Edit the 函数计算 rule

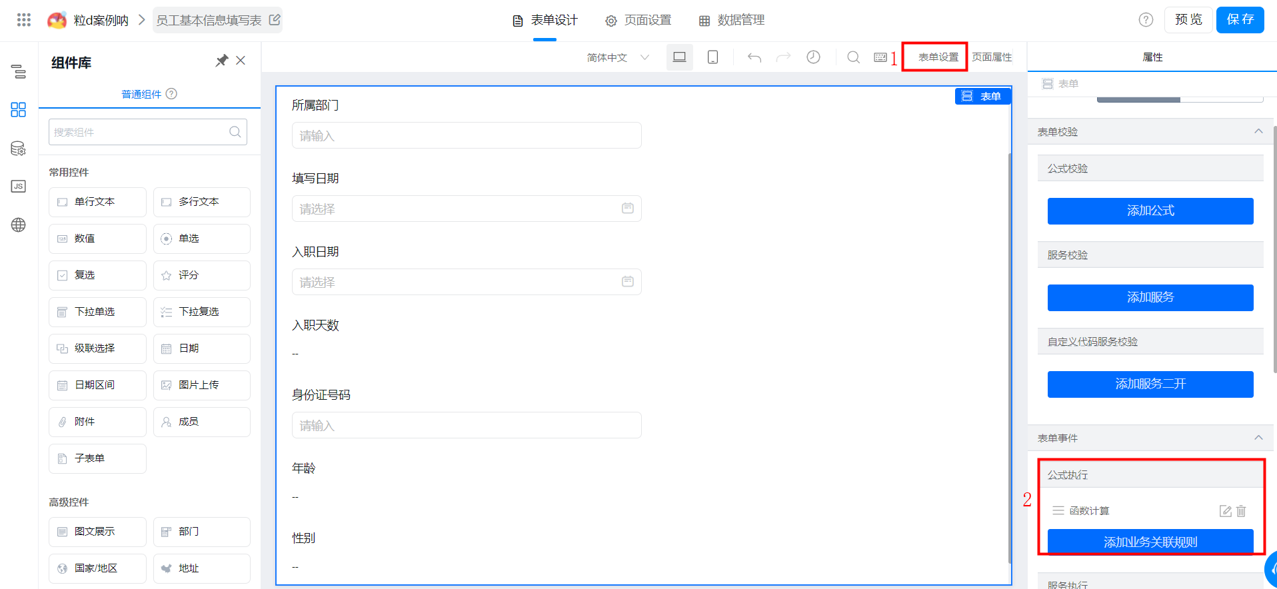1225,511
